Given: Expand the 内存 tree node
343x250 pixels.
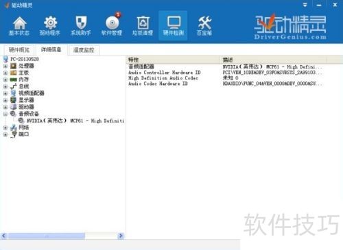Looking at the screenshot, I should (x=5, y=80).
